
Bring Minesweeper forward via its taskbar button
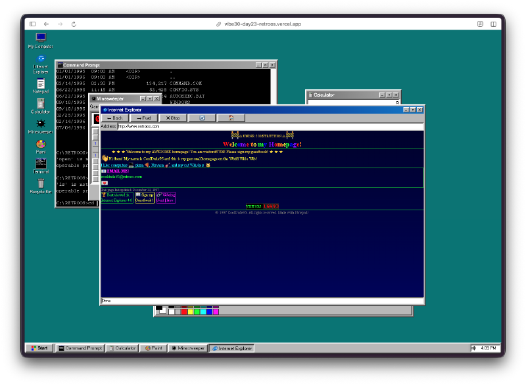click(189, 348)
